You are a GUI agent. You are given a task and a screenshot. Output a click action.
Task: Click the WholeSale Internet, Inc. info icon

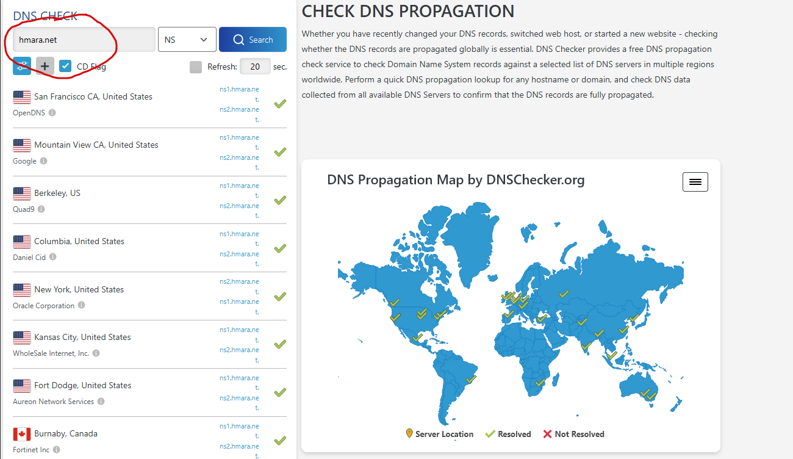tap(96, 353)
